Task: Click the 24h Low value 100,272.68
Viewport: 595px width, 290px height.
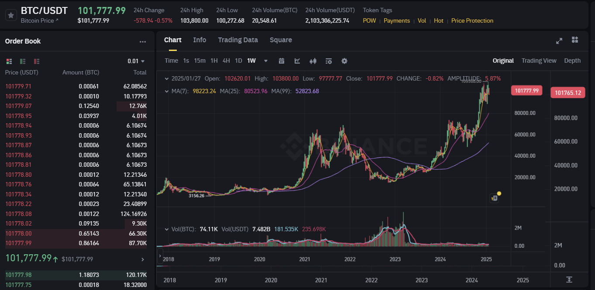Action: (x=230, y=20)
